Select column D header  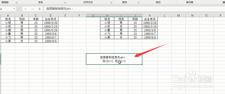click(x=50, y=16)
